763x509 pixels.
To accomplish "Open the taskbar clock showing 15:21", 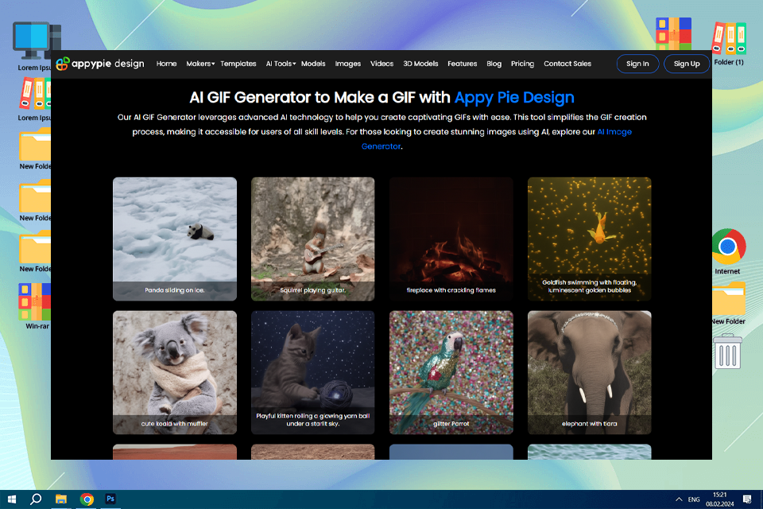I will pos(720,499).
